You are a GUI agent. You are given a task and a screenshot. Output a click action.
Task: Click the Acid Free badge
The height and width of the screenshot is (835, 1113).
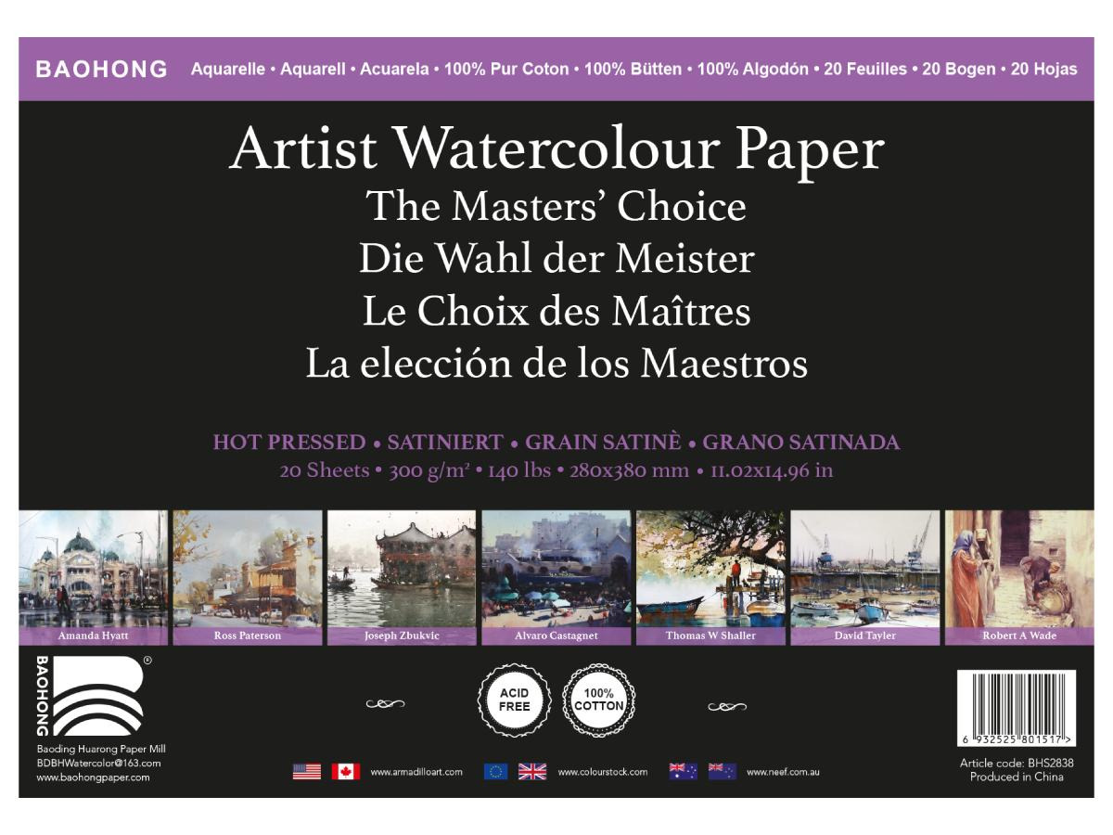[x=514, y=700]
